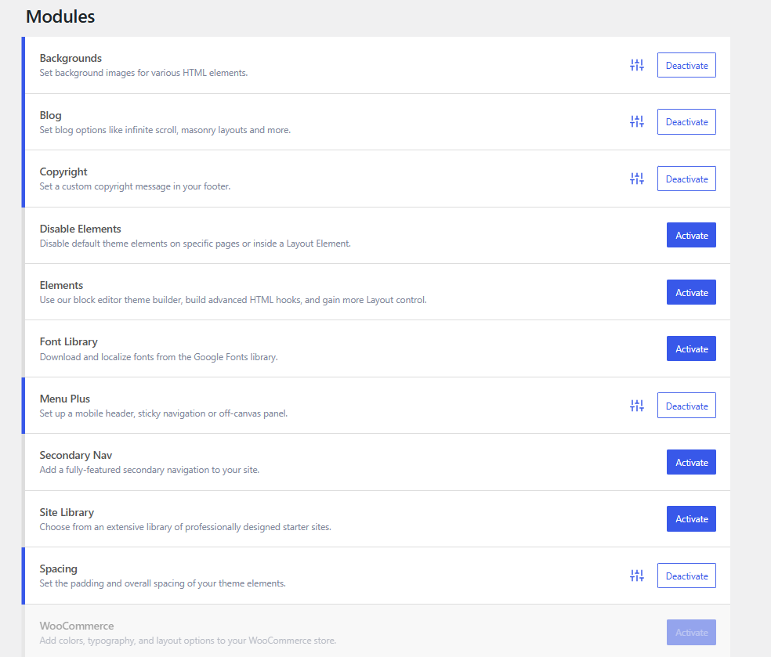The height and width of the screenshot is (657, 771).
Task: Deactivate the Copyright module
Action: (x=686, y=179)
